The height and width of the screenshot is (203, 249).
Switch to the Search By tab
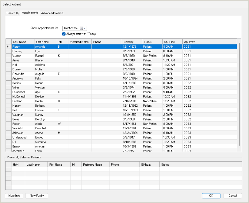click(x=13, y=13)
